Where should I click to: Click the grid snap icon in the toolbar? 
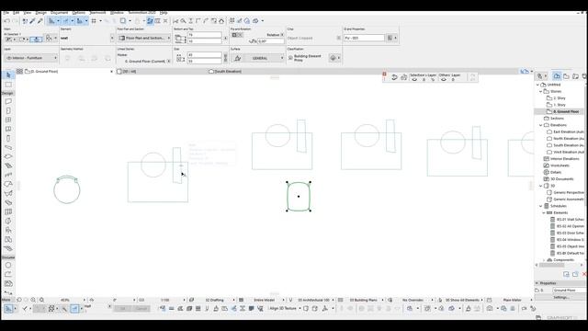[x=94, y=21]
